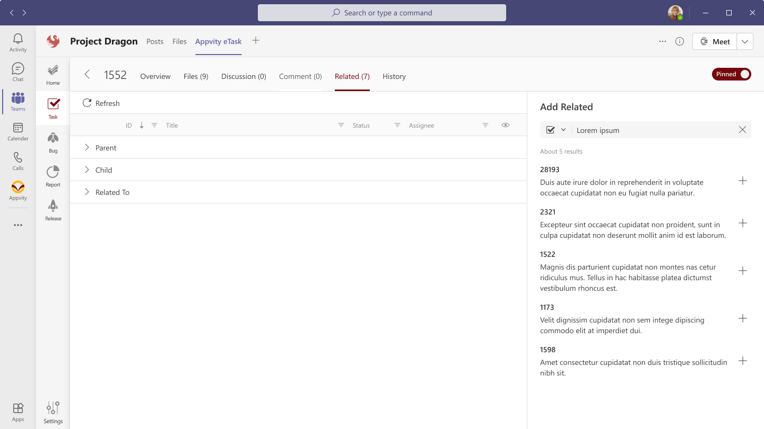
Task: Go to eTask Home
Action: [x=53, y=73]
